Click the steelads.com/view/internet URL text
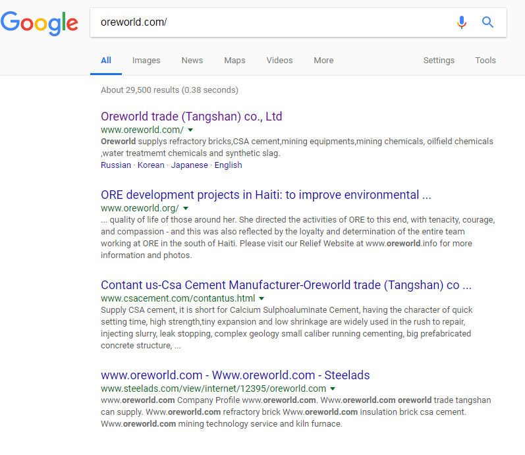Image resolution: width=525 pixels, height=455 pixels. (x=213, y=388)
